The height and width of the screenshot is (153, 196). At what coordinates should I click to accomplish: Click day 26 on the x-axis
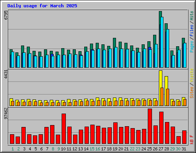coord(155,149)
